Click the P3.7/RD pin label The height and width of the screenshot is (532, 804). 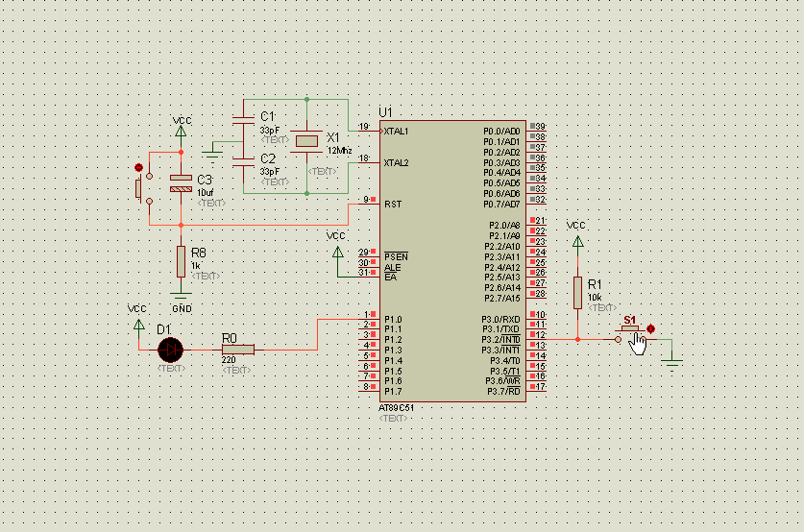pos(503,392)
